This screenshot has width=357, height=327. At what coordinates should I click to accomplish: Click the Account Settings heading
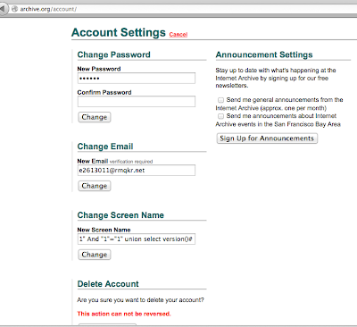tap(119, 32)
